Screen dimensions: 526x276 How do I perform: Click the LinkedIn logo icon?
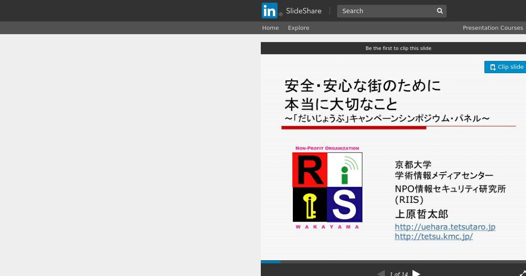coord(270,11)
